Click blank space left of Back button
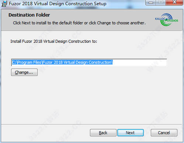184x143 pixels. (x=45, y=133)
